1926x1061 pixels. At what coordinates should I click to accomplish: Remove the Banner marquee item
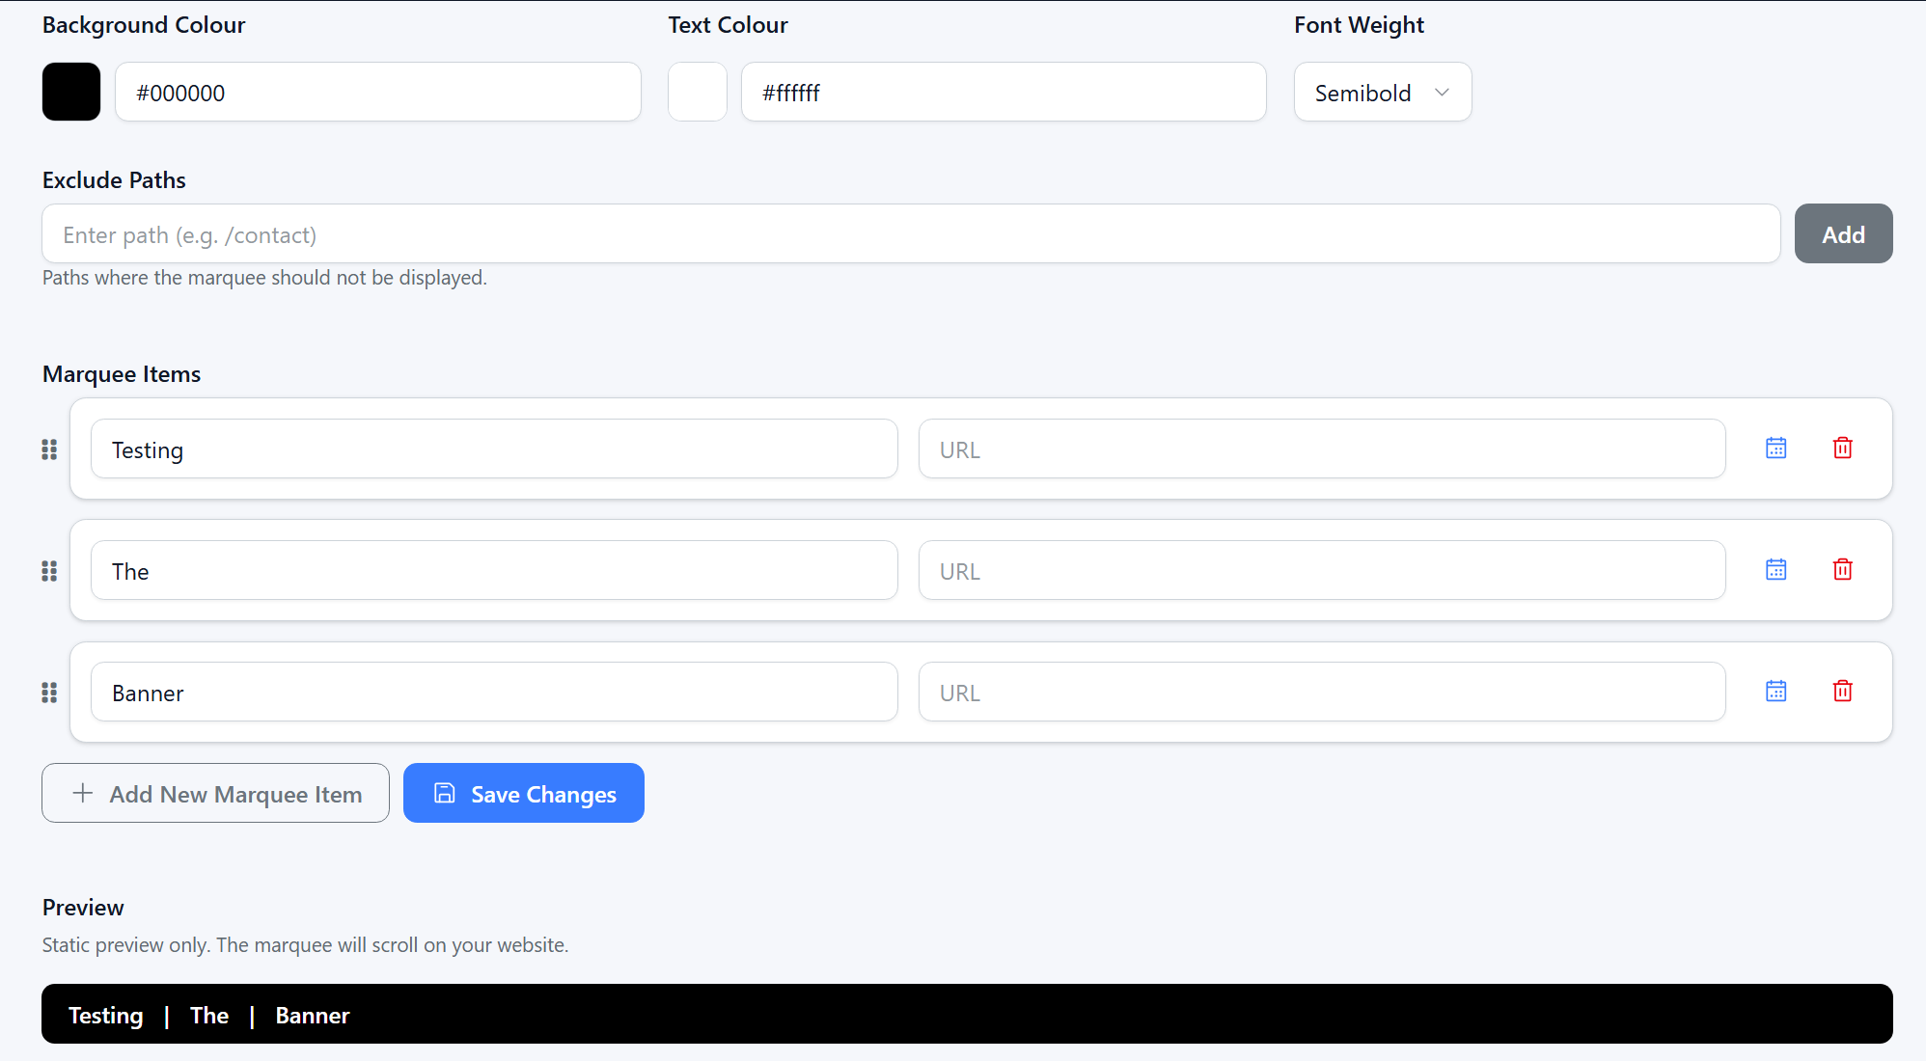click(1842, 692)
